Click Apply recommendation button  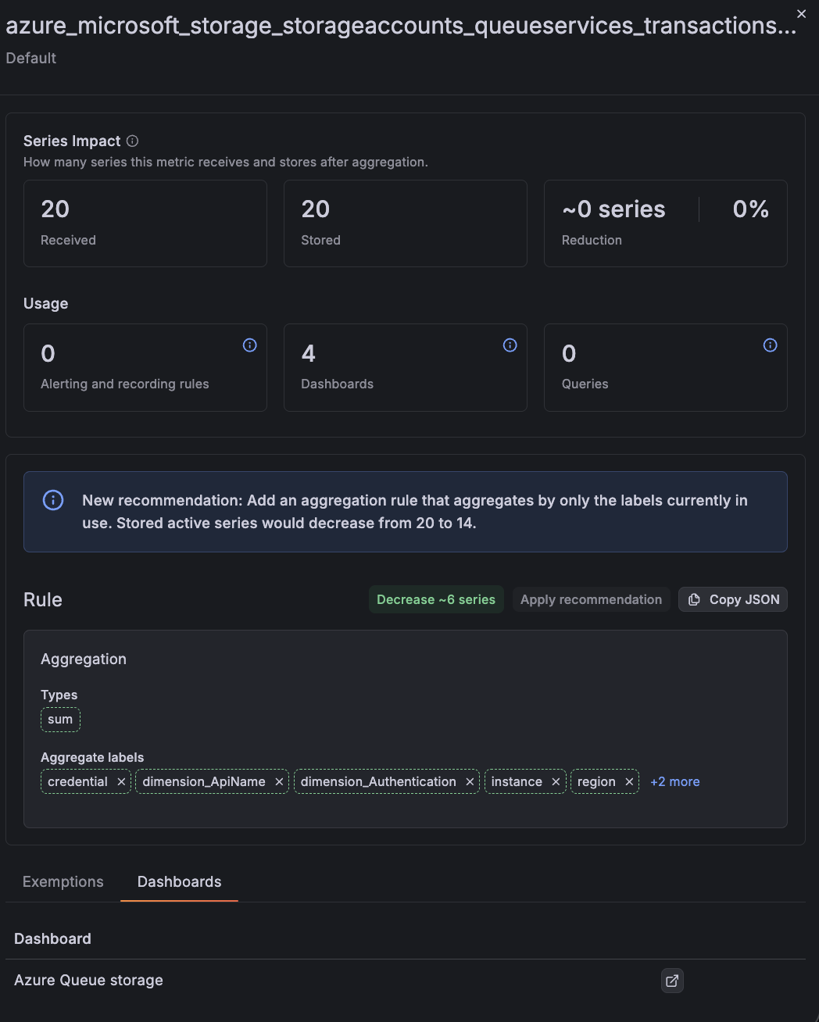592,599
